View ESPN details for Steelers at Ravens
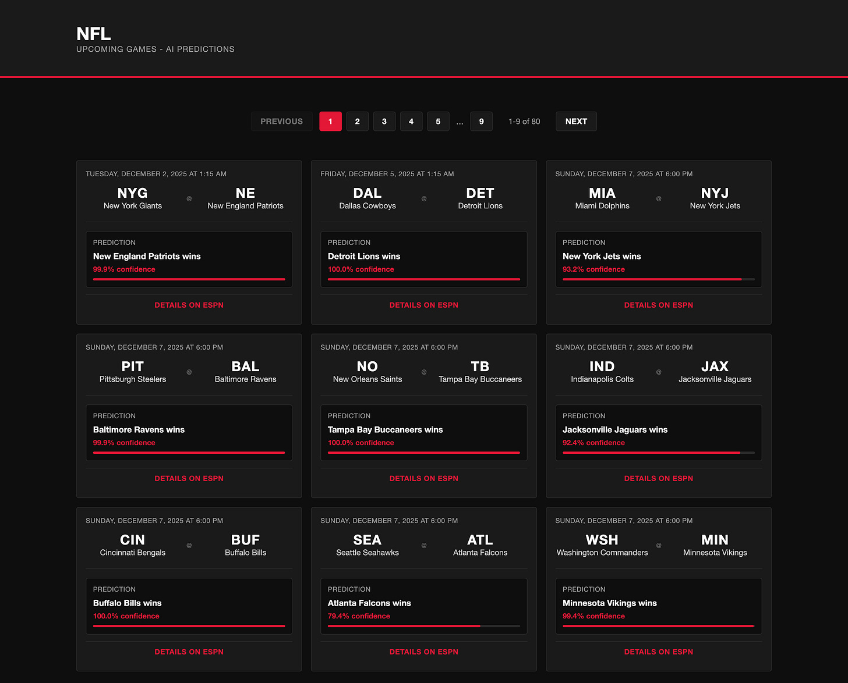 (x=189, y=478)
